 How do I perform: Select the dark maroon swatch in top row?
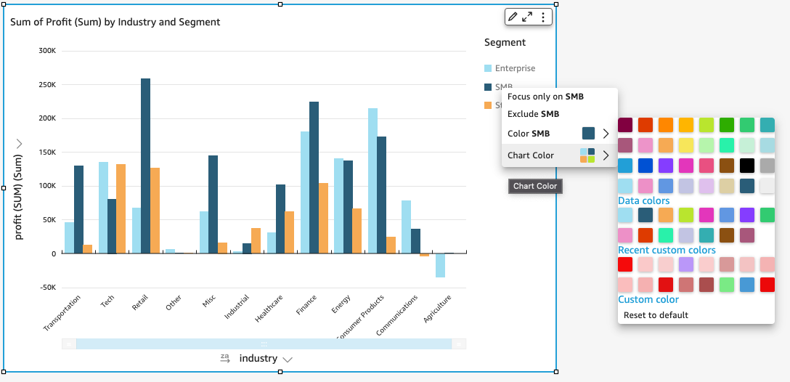coord(625,125)
